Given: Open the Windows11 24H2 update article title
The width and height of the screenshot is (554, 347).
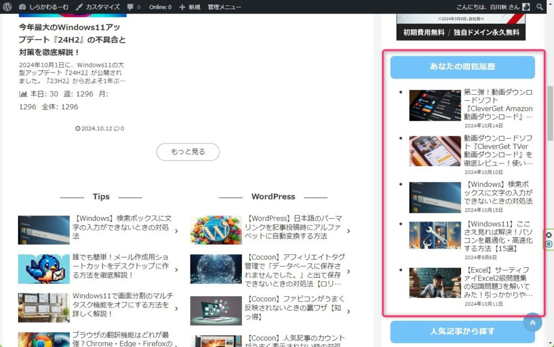Looking at the screenshot, I should coord(72,40).
